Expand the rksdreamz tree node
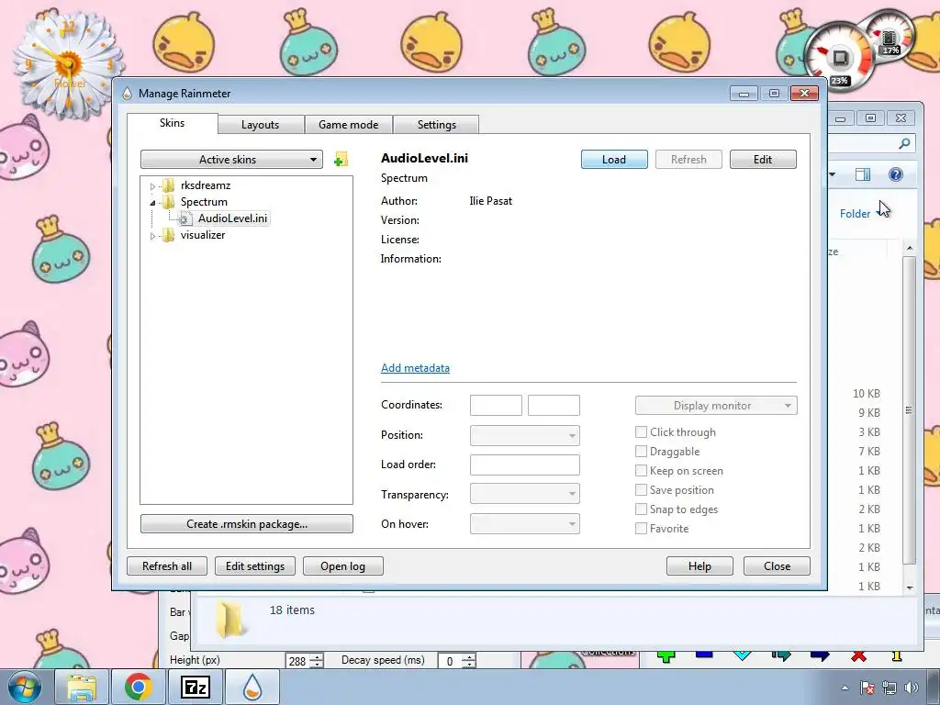This screenshot has width=940, height=705. (x=153, y=186)
